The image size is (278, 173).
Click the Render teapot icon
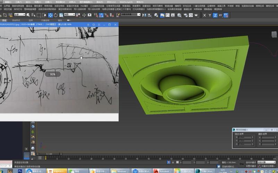coord(196,15)
